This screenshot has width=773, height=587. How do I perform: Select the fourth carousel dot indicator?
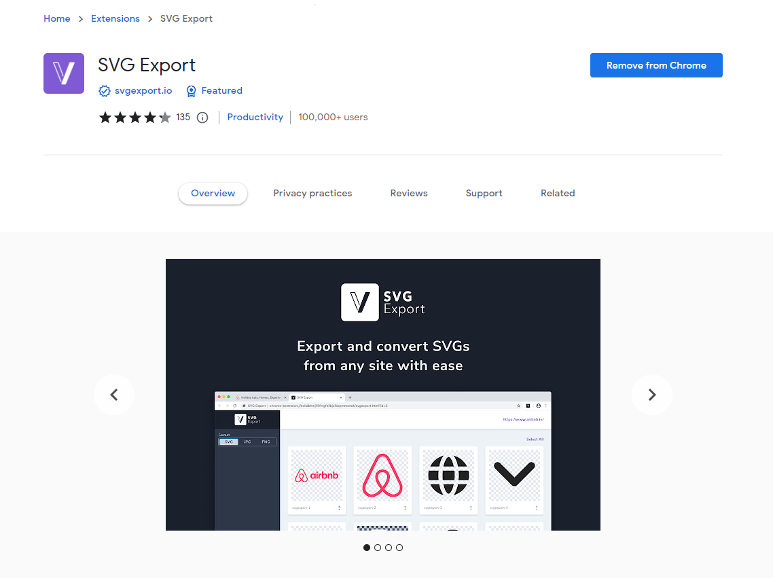coord(399,548)
